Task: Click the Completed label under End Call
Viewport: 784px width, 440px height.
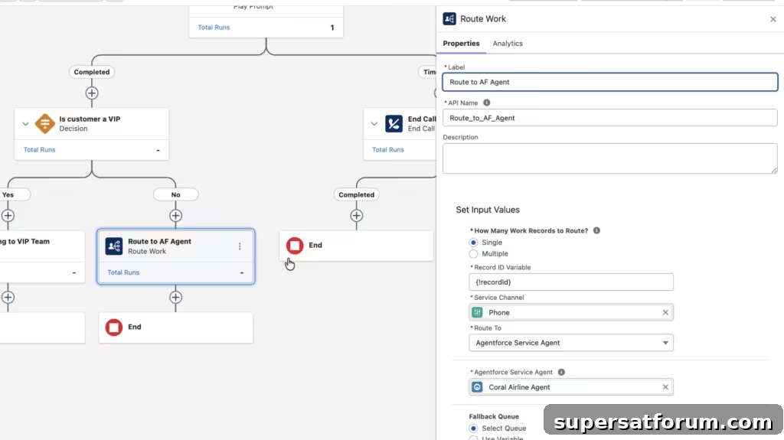Action: (356, 194)
